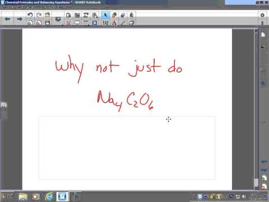
Task: Launch Internet Explorer from the taskbar
Action: click(x=49, y=196)
